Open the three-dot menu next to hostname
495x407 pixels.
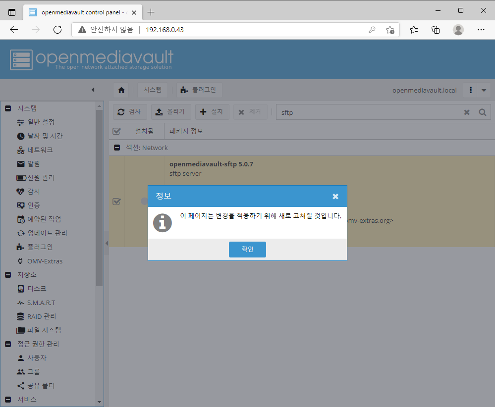[470, 90]
